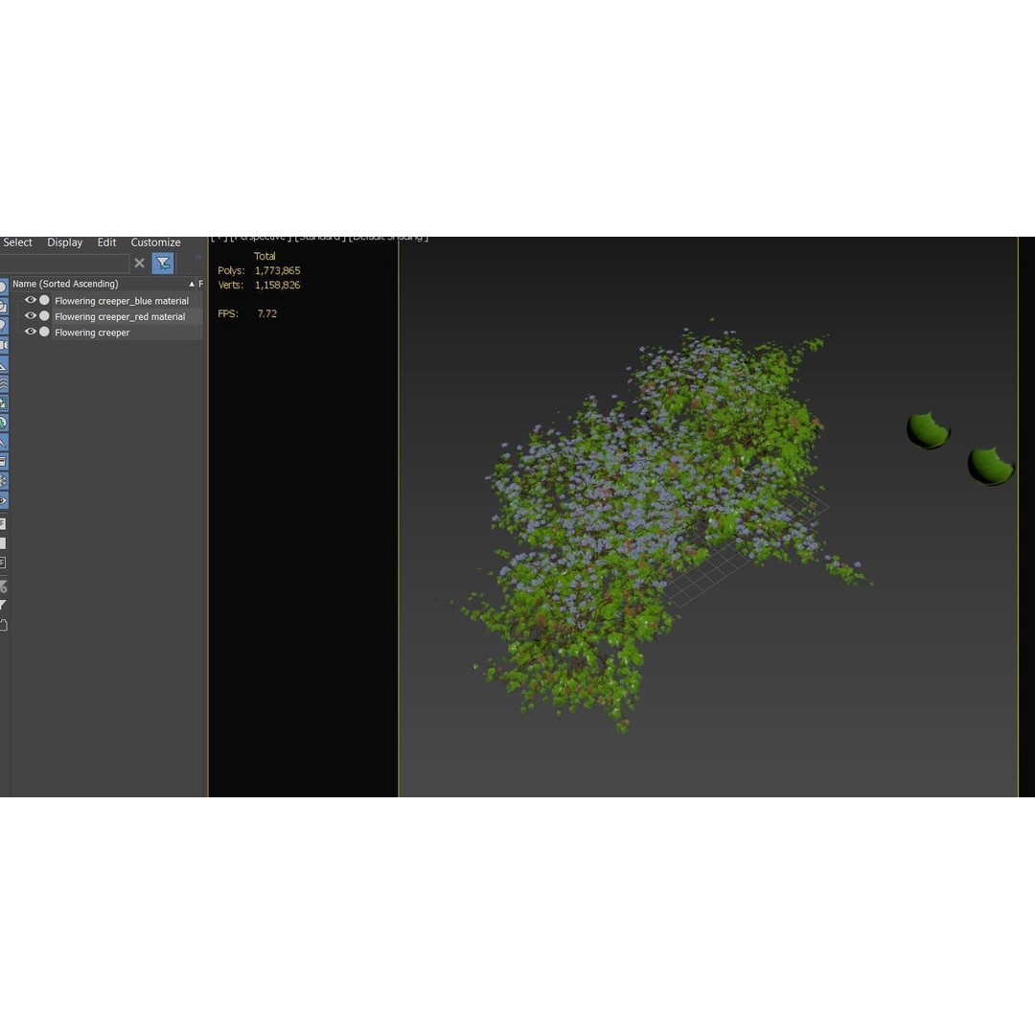Click sphere icon of Flowering creeper_red material
1035x1035 pixels.
(x=44, y=316)
